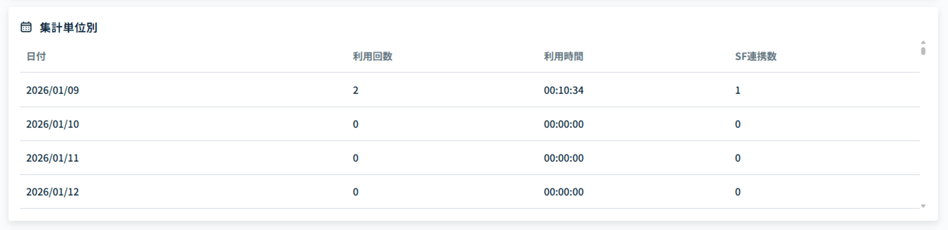Click the table scrollbar thumb
This screenshot has width=948, height=230.
click(x=923, y=51)
